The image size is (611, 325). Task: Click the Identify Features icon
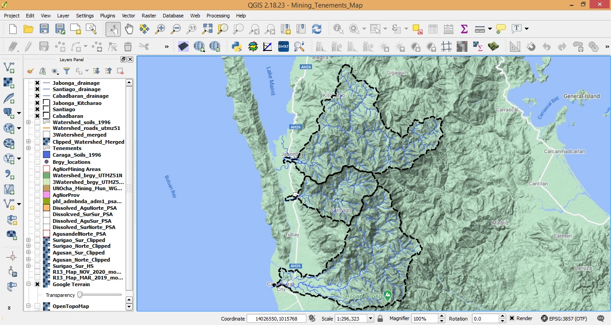tap(338, 29)
